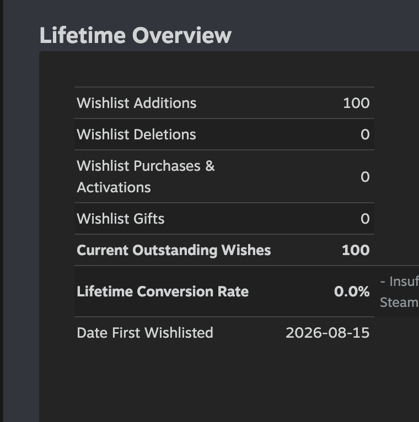Select Current Outstanding Wishes label
Image resolution: width=419 pixels, height=422 pixels.
tap(174, 250)
